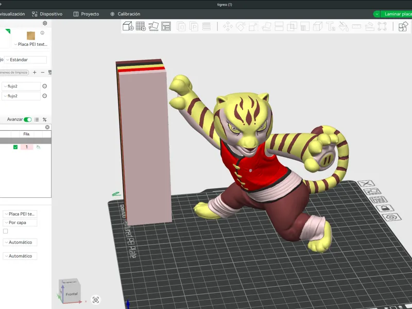The height and width of the screenshot is (309, 412).
Task: Select the Lay on face tool
Action: click(266, 27)
